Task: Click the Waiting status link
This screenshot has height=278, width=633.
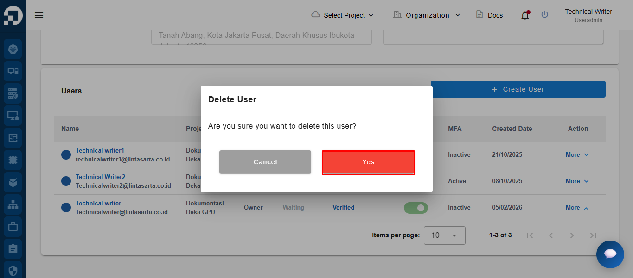Action: click(x=294, y=208)
